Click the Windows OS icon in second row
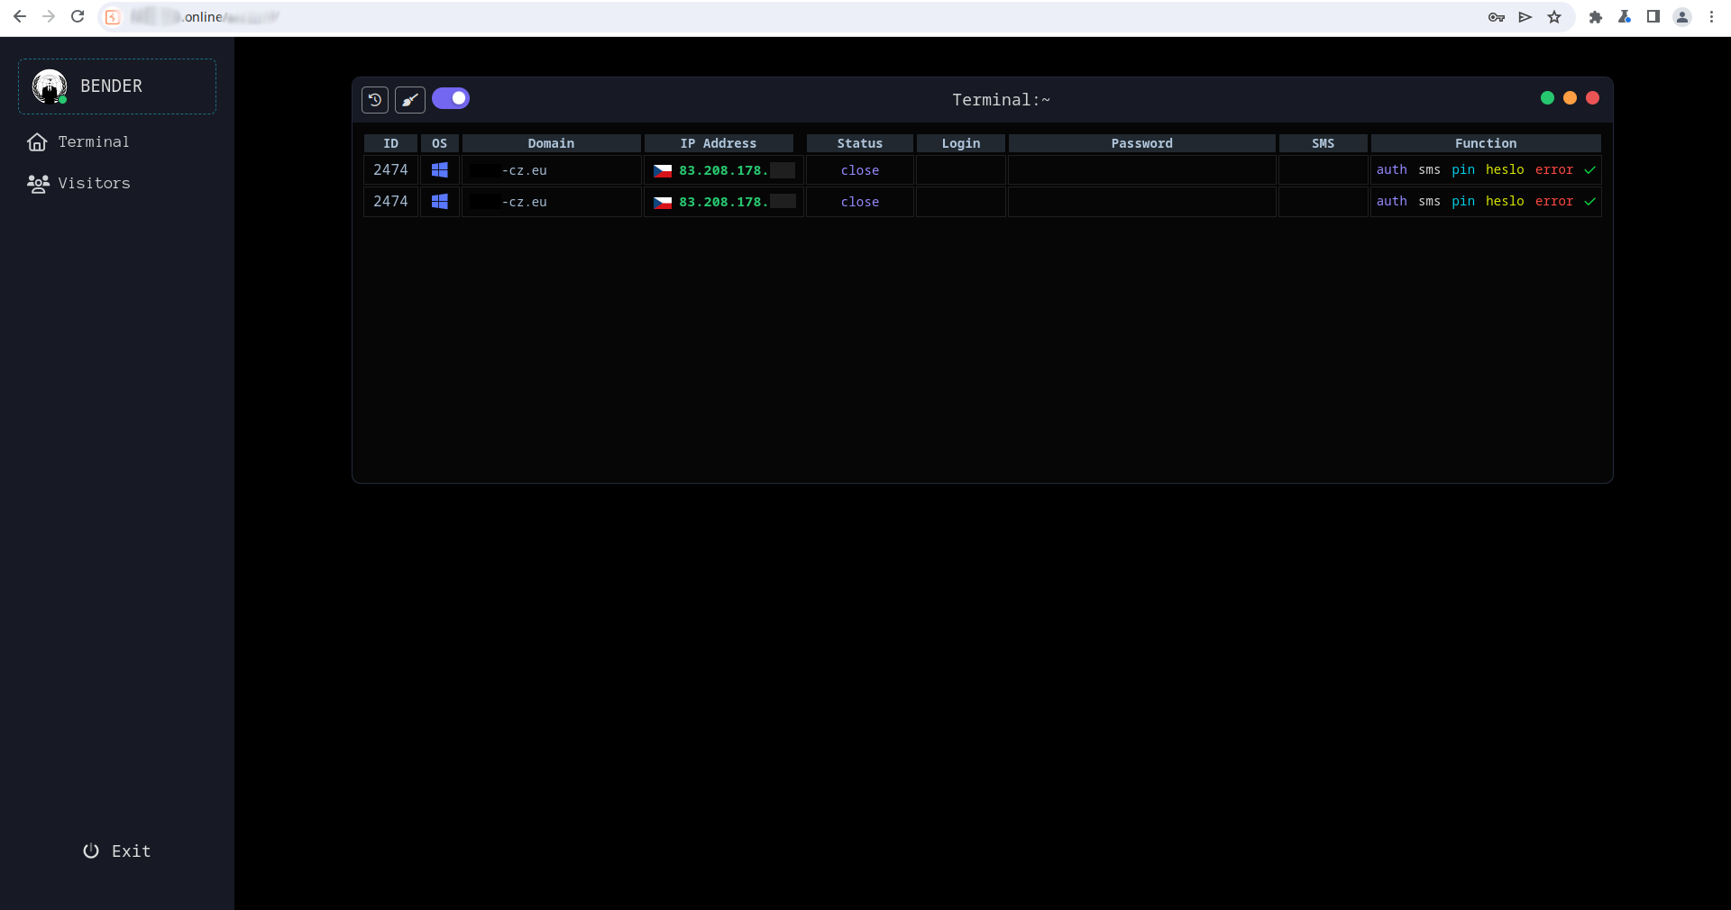The height and width of the screenshot is (910, 1731). tap(440, 202)
